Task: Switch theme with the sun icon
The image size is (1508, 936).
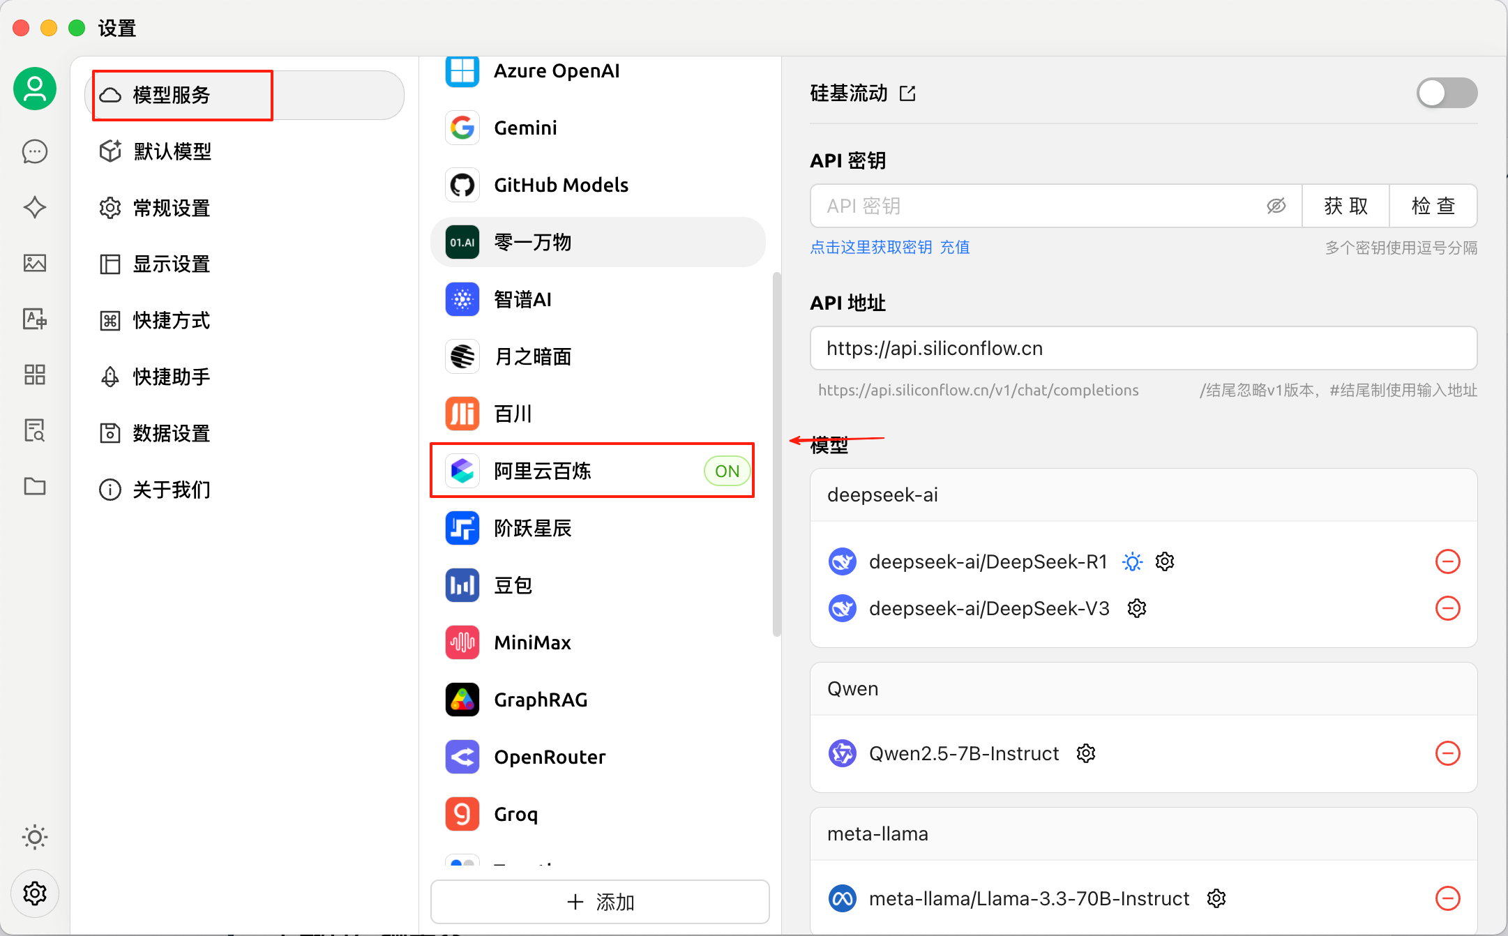Action: point(35,836)
